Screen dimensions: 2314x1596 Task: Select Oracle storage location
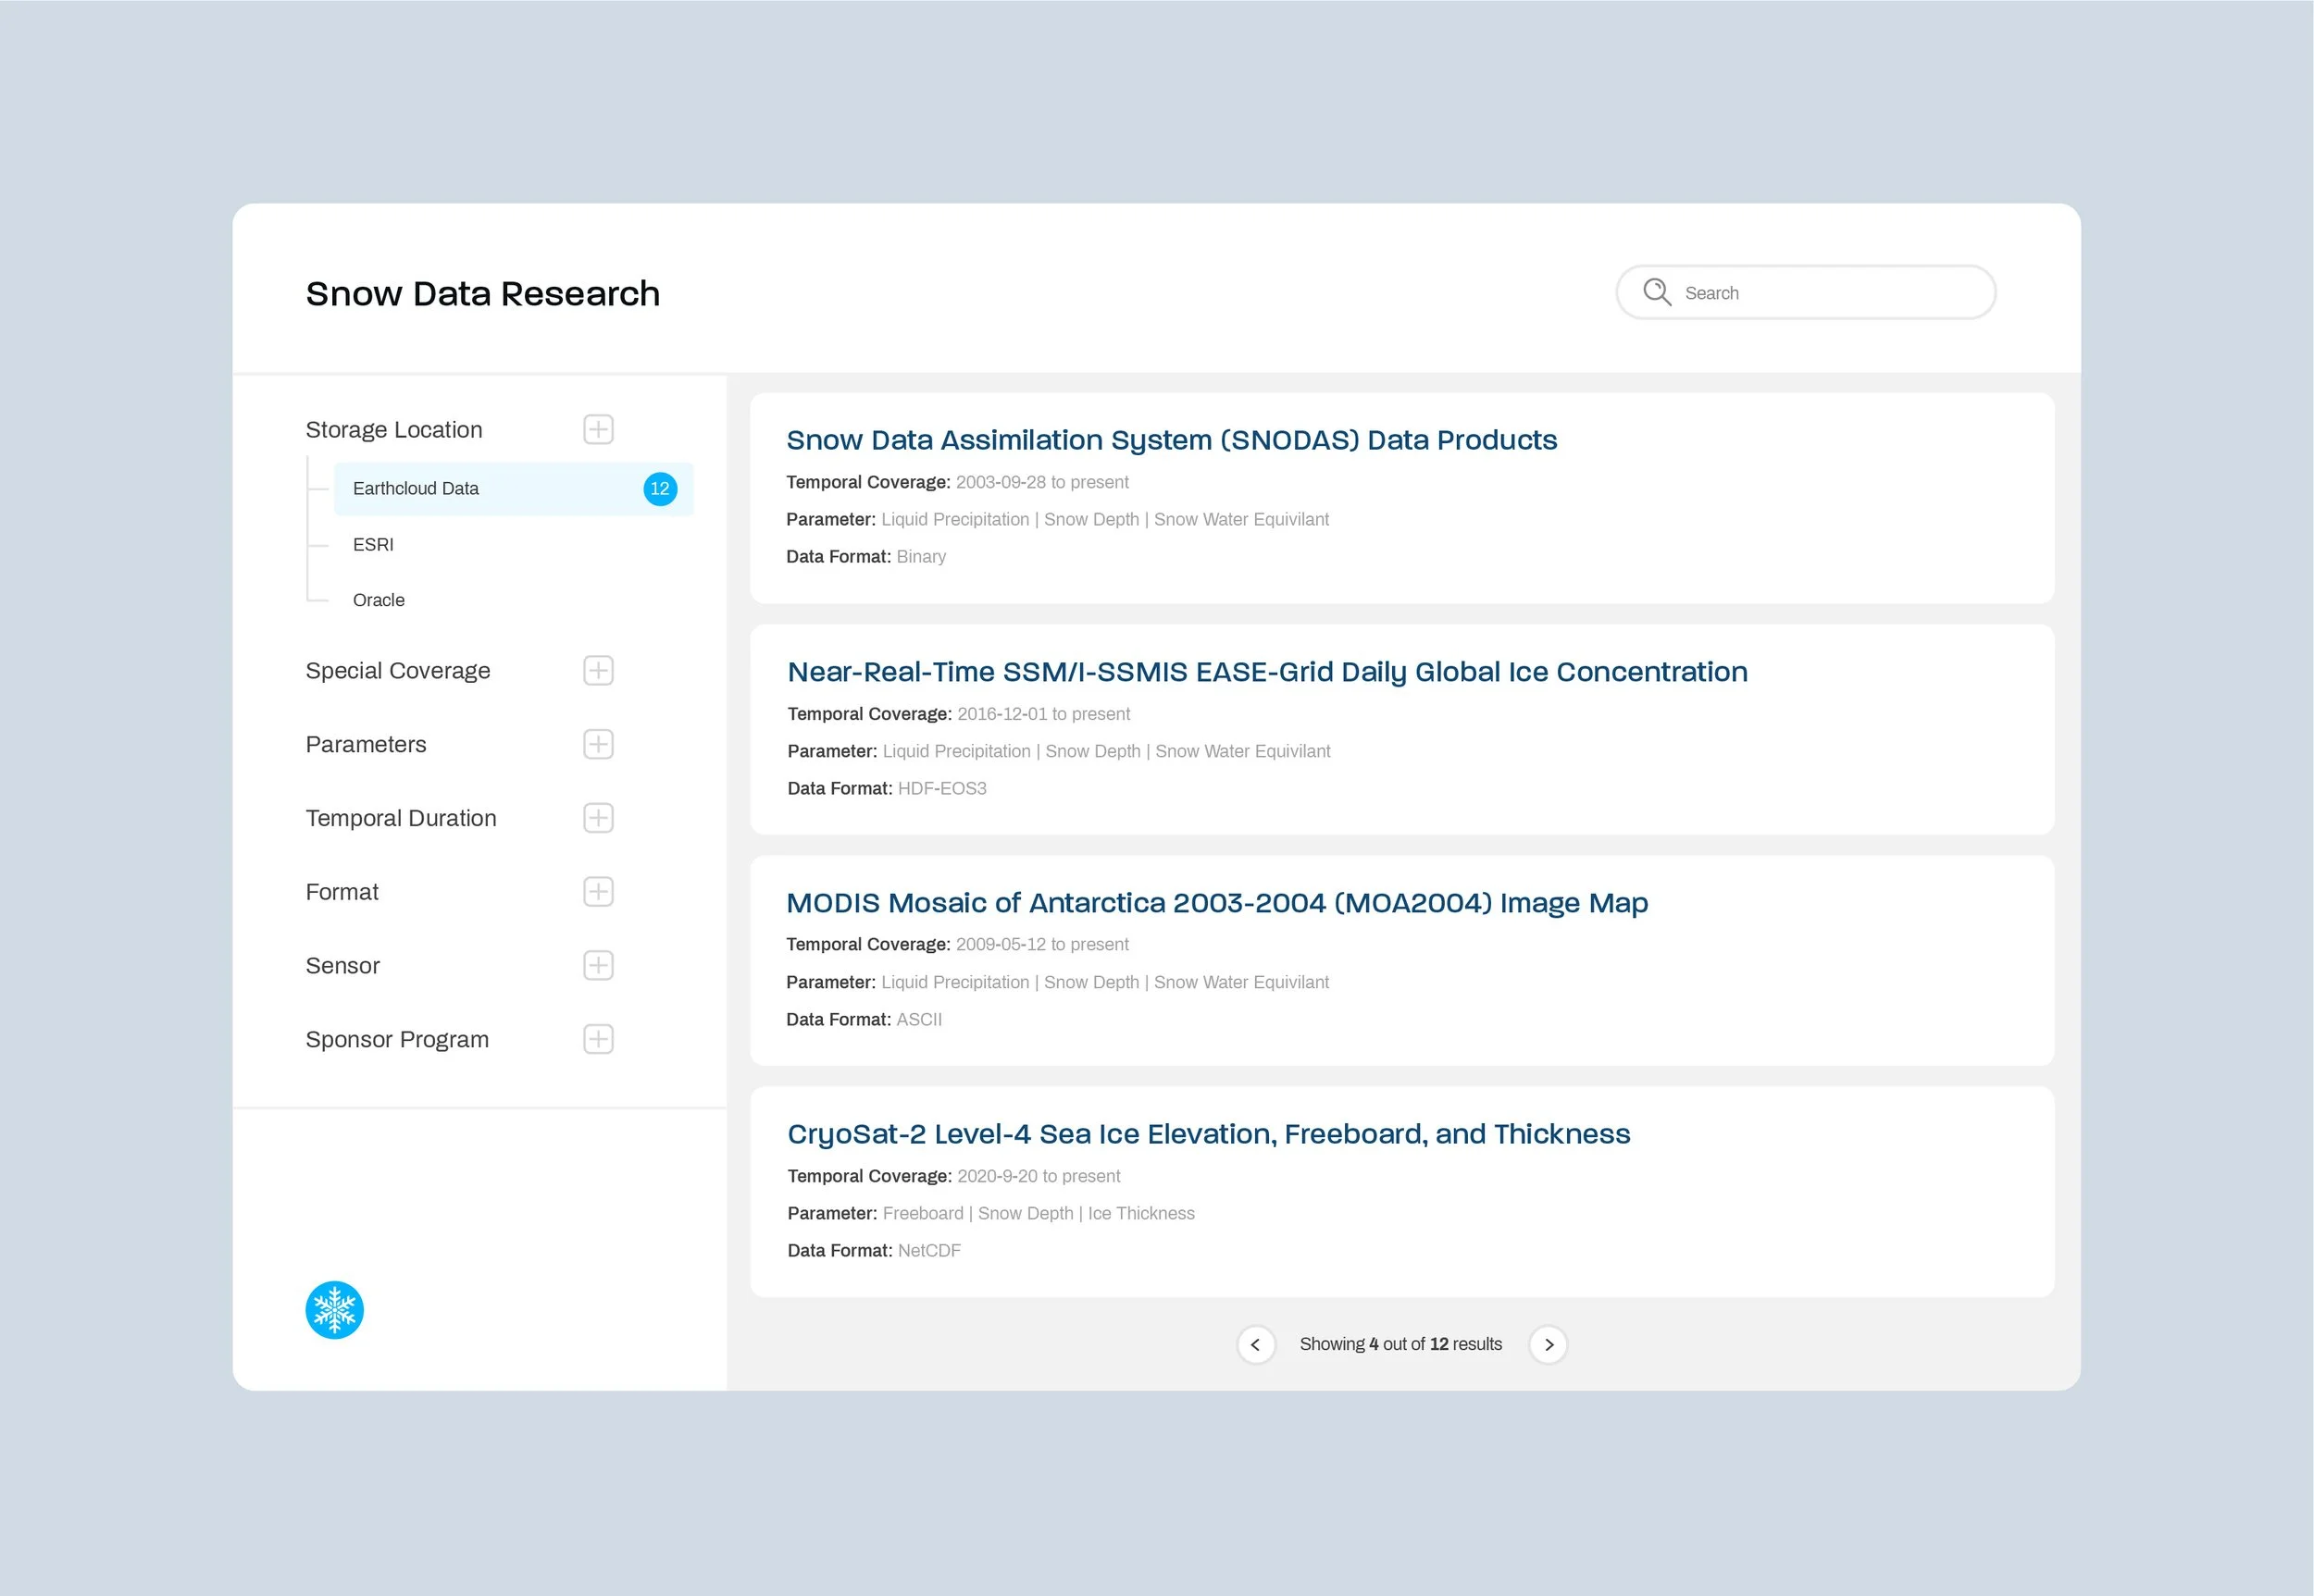(x=379, y=600)
